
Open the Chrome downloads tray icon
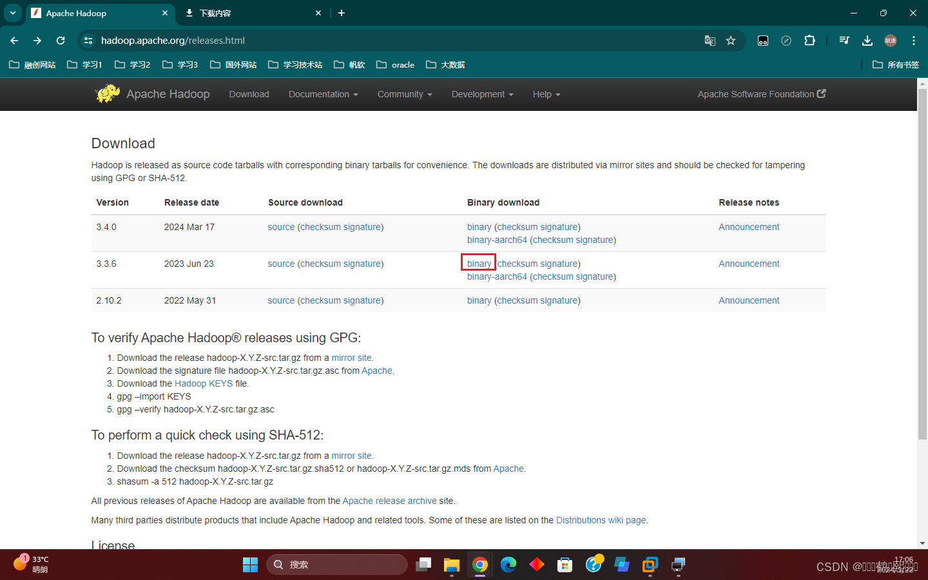click(x=867, y=41)
